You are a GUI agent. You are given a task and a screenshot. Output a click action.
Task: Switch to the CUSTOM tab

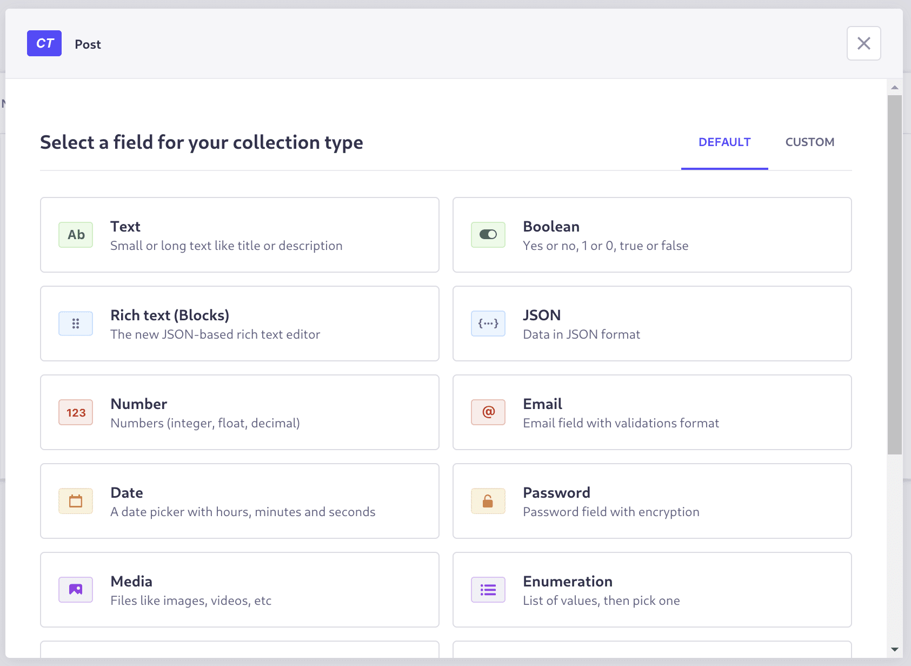tap(809, 142)
